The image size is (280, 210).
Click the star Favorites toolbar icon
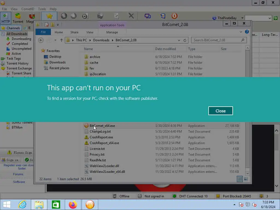pos(49,16)
